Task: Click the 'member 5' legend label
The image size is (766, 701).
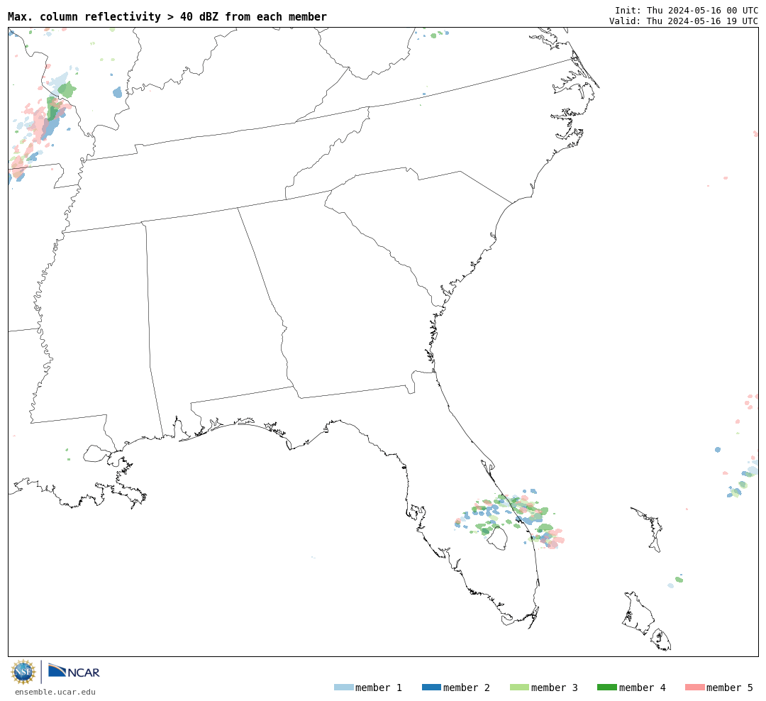Action: (x=730, y=688)
